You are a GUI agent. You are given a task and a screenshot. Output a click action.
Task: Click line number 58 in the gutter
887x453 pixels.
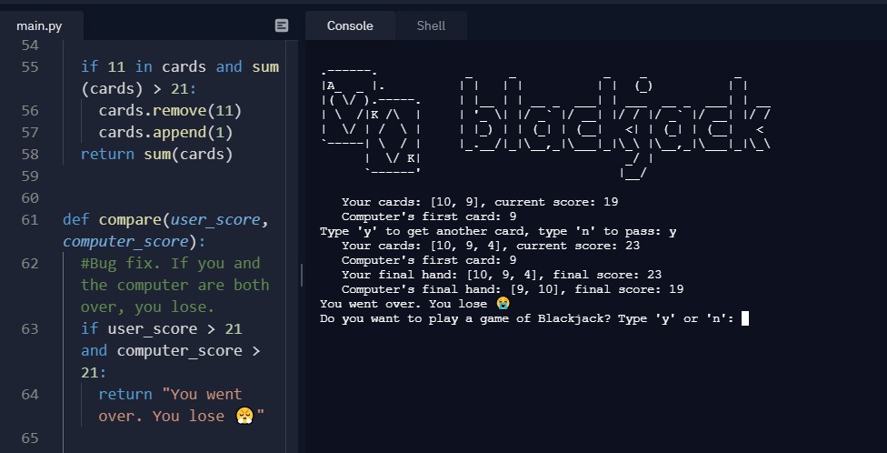[30, 154]
